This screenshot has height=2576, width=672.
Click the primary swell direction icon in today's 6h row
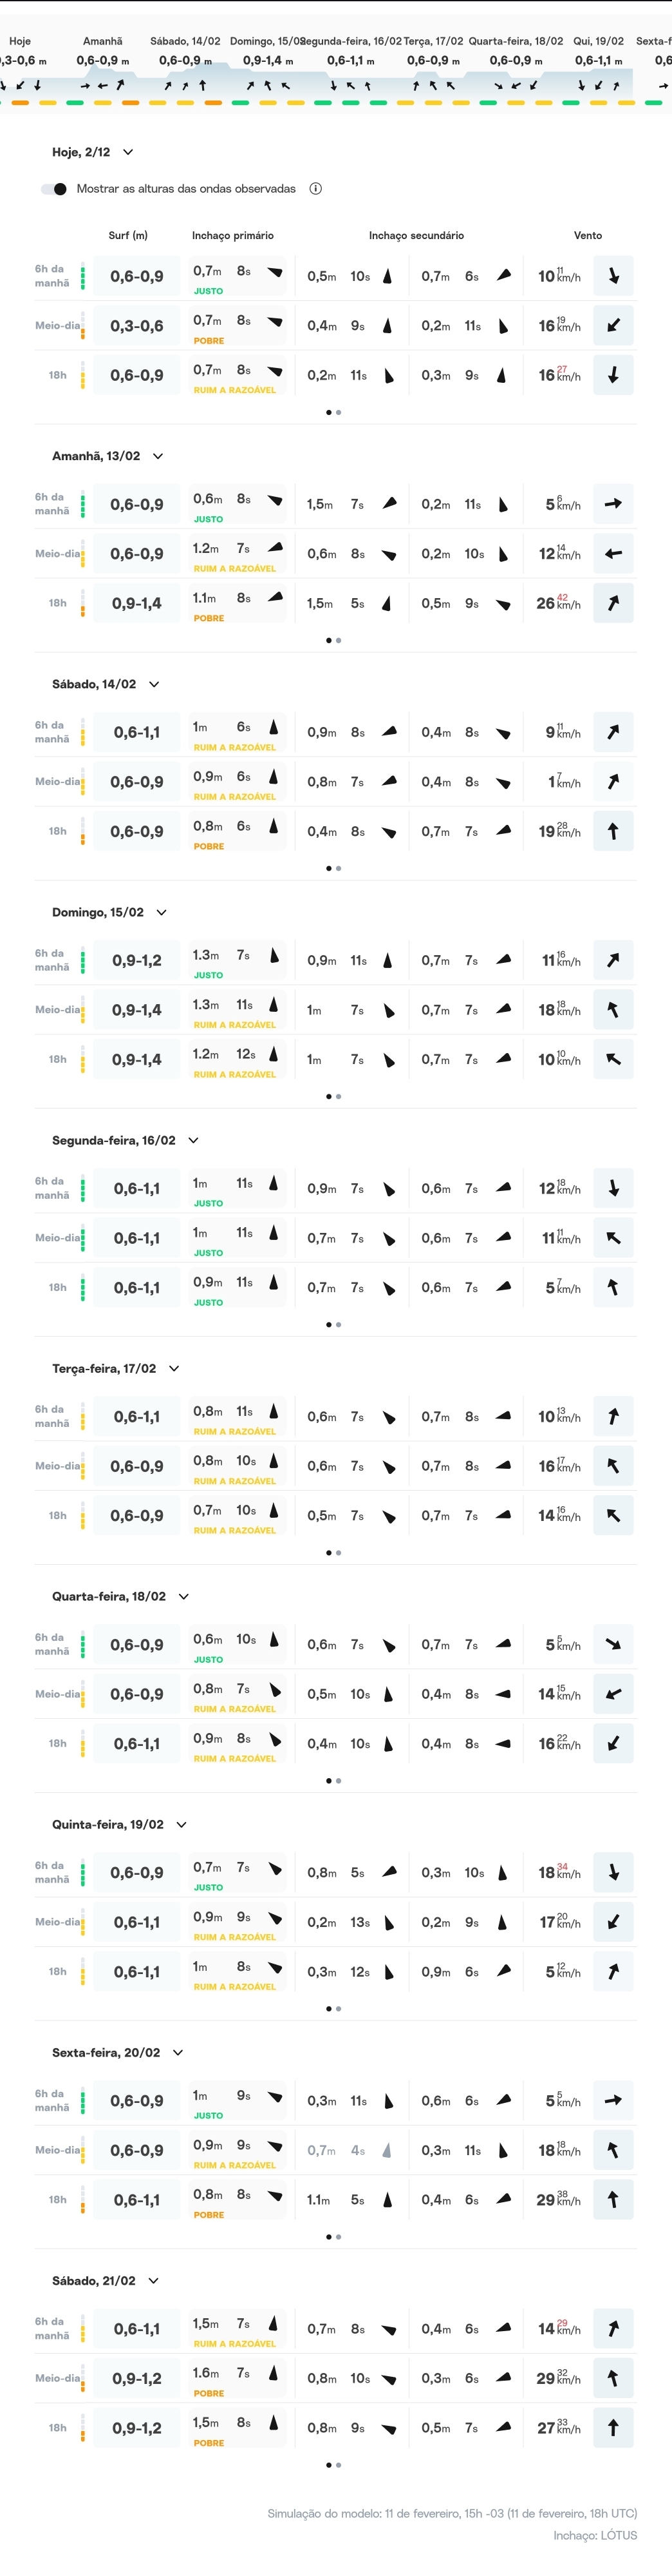click(275, 272)
